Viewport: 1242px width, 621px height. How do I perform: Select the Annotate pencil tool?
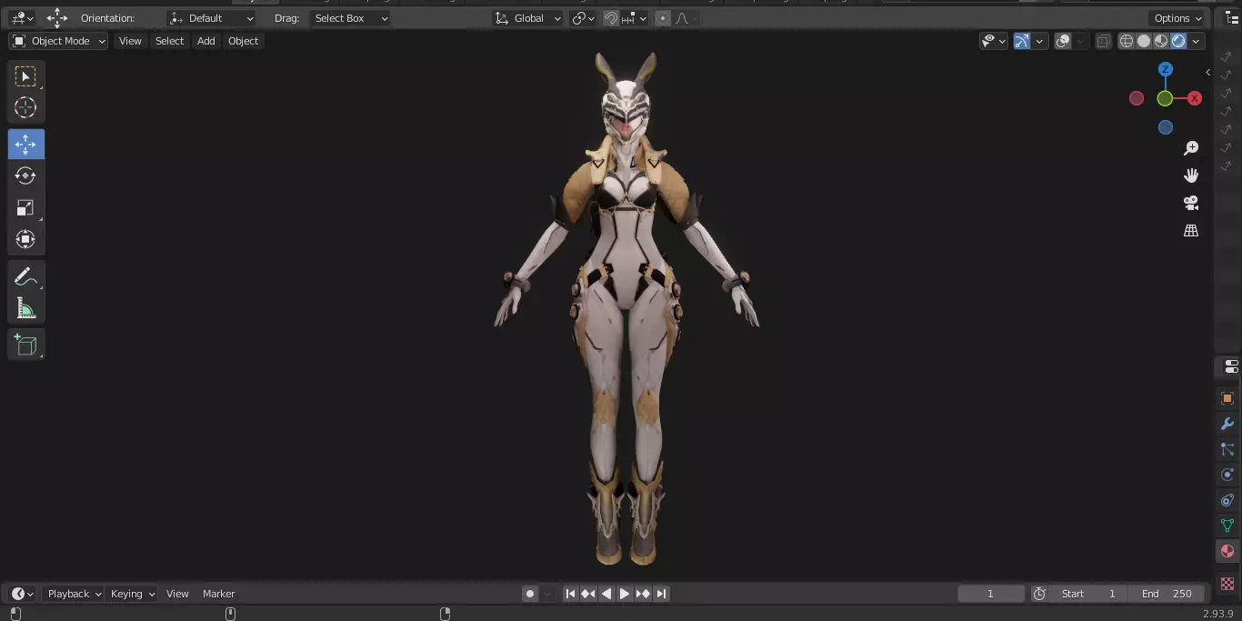click(x=25, y=276)
